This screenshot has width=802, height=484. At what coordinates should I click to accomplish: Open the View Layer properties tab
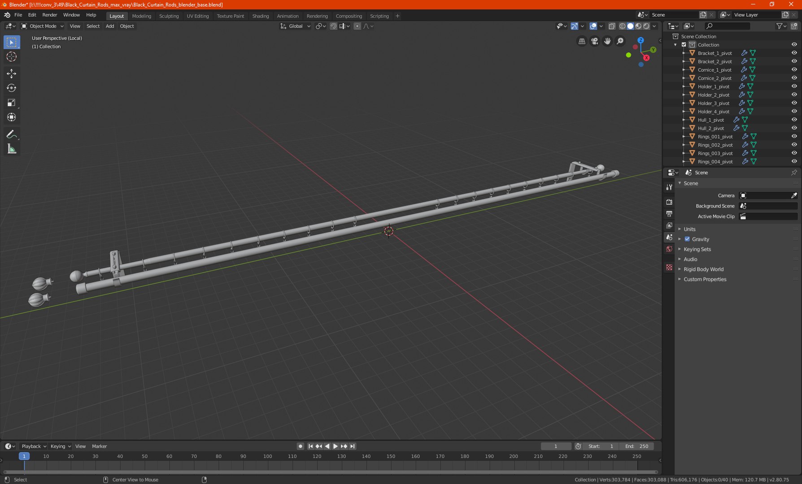click(x=669, y=225)
